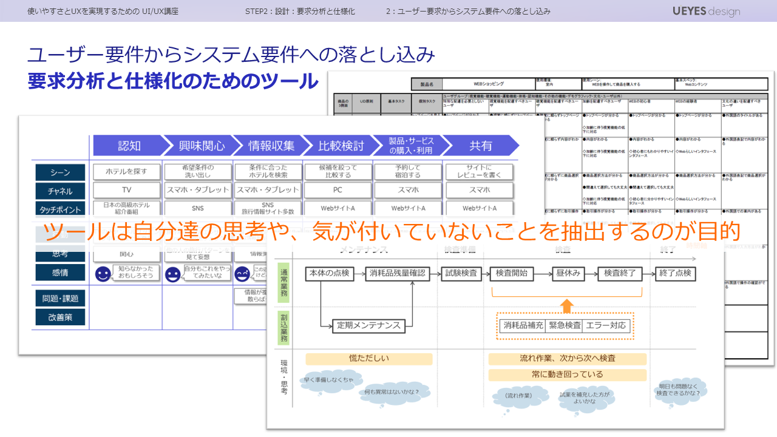This screenshot has height=437, width=777.
Task: Click the STEP2：設計：要求分析と仕様化 header text
Action: click(x=300, y=11)
